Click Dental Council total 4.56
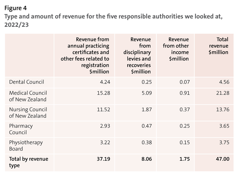Image resolution: width=235 pixels, height=173 pixels. 224,82
